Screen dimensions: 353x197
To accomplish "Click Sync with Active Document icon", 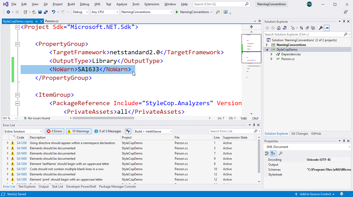I will [x=301, y=28].
